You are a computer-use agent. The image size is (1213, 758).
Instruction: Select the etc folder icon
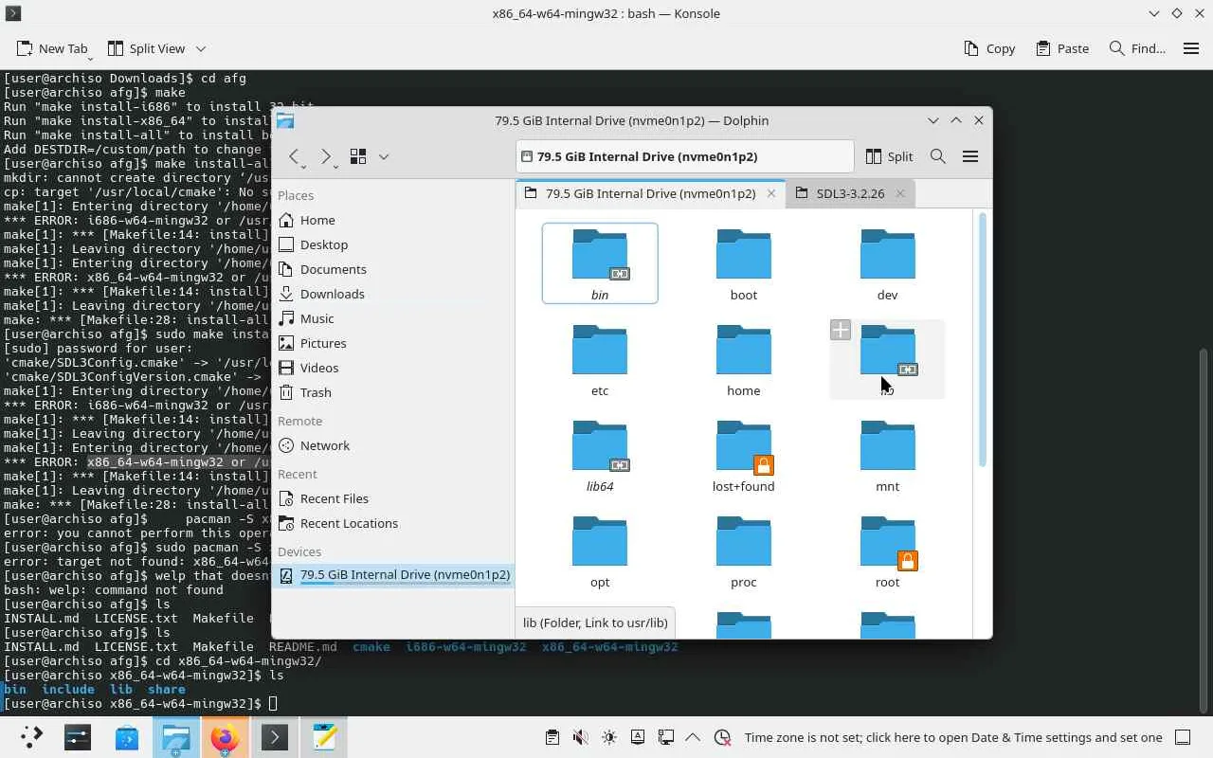[600, 351]
